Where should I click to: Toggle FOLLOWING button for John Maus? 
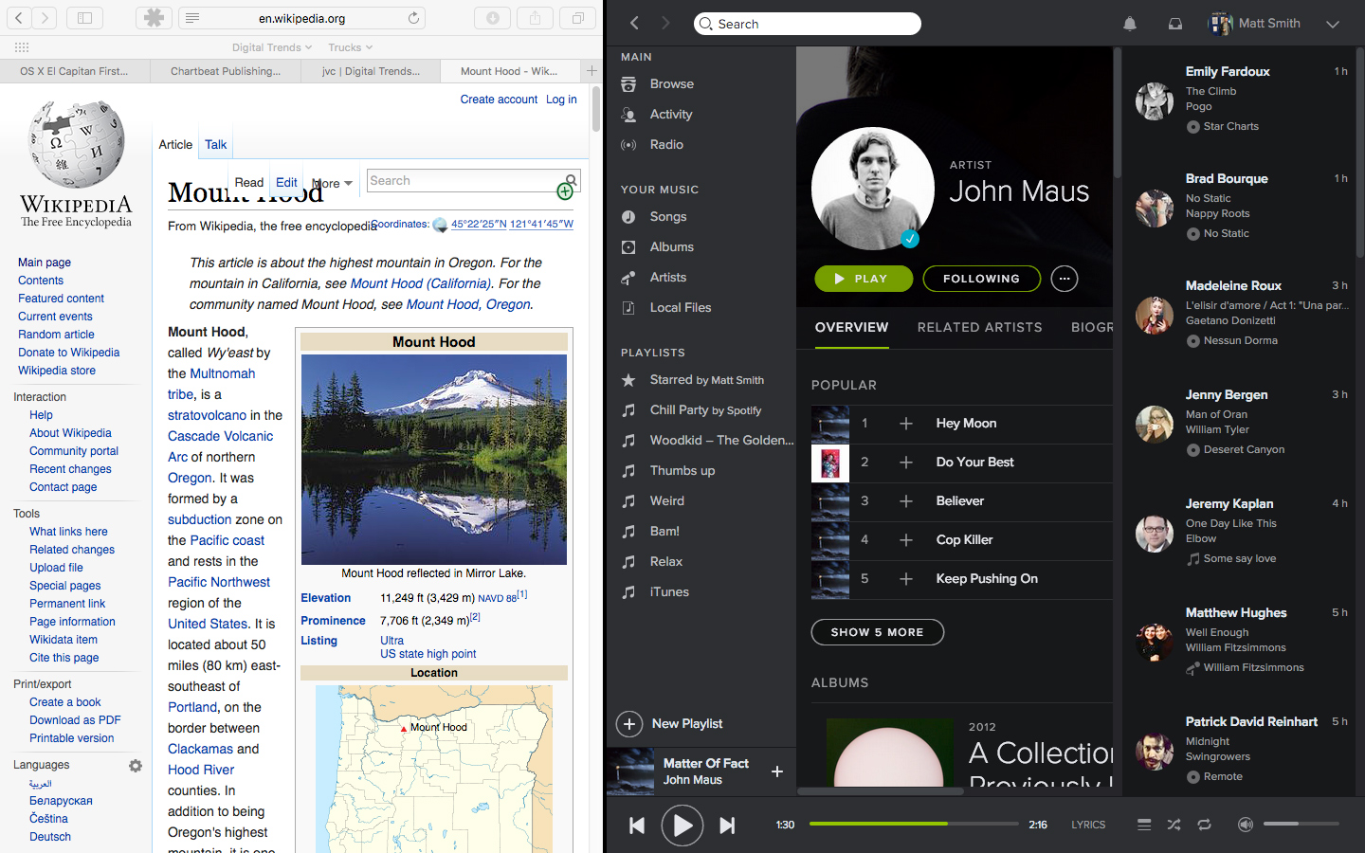pos(981,279)
